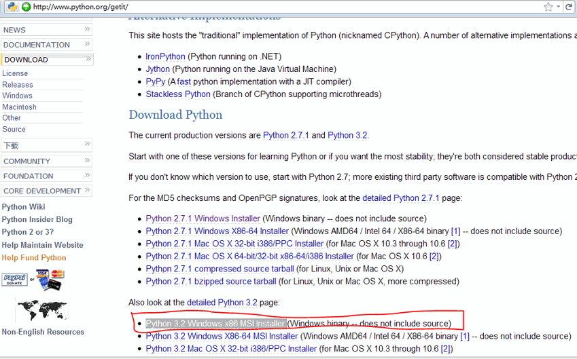Image resolution: width=577 pixels, height=359 pixels.
Task: Go to Macintosh submenu link
Action: coord(20,107)
